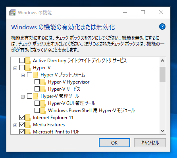The image size is (177, 158).
Task: Click the scrollbar up arrow
Action: [162, 61]
